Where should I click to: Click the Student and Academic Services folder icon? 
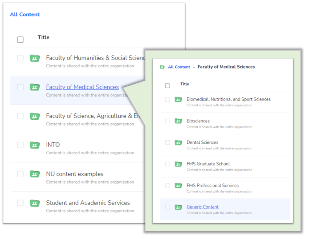[x=35, y=203]
